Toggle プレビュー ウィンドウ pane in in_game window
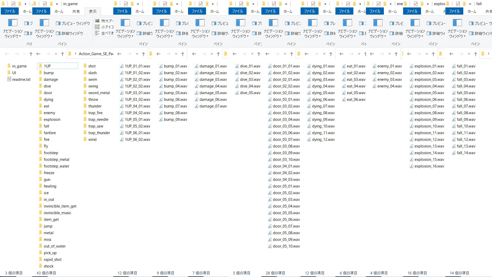492x277 pixels. (x=73, y=23)
